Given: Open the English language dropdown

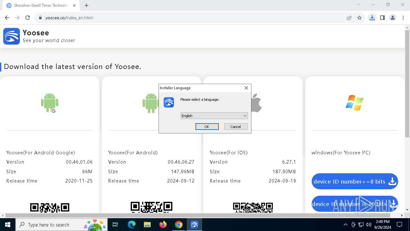Looking at the screenshot, I should pyautogui.click(x=214, y=116).
